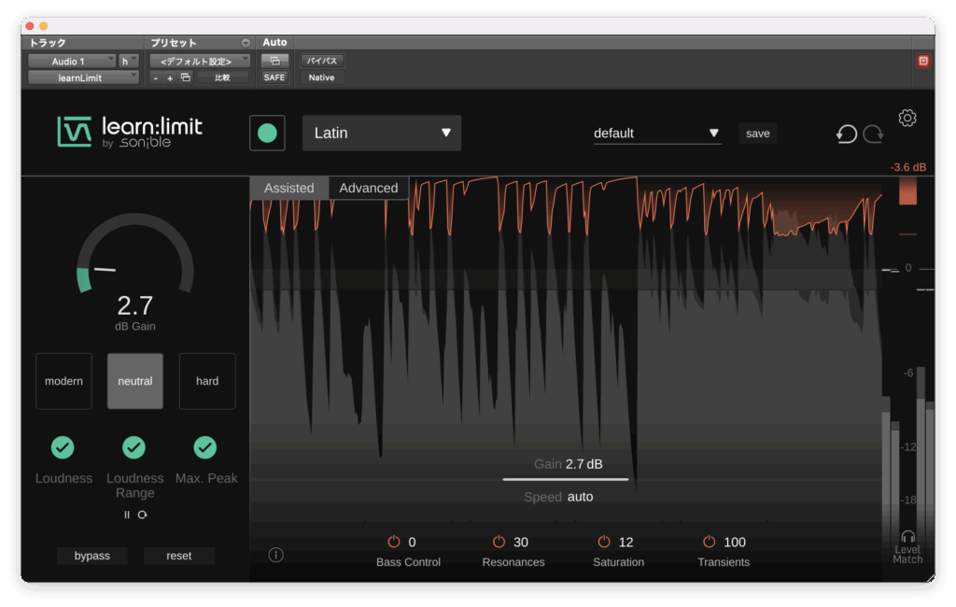The image size is (956, 607).
Task: Redo using the greyed redo arrow
Action: tap(873, 134)
